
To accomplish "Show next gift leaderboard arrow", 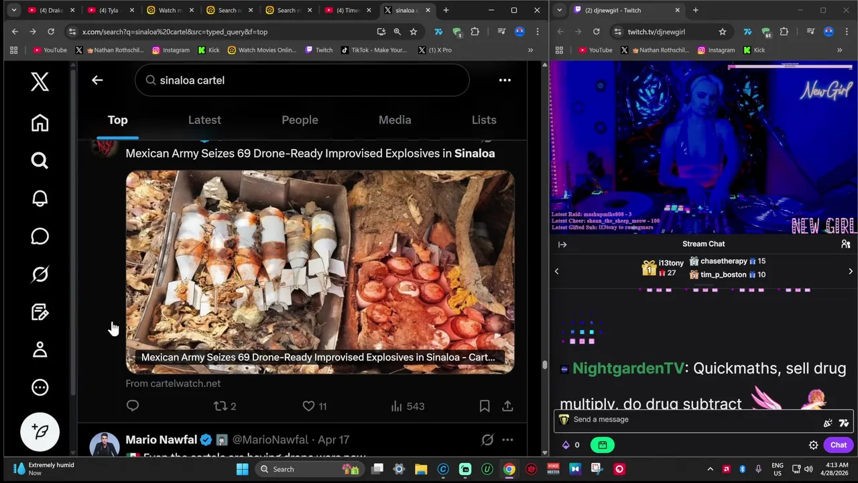I will pos(851,271).
